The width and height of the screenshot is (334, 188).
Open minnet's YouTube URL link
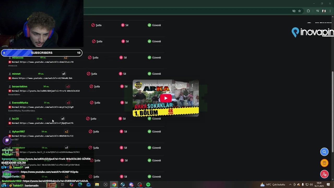pyautogui.click(x=45, y=78)
